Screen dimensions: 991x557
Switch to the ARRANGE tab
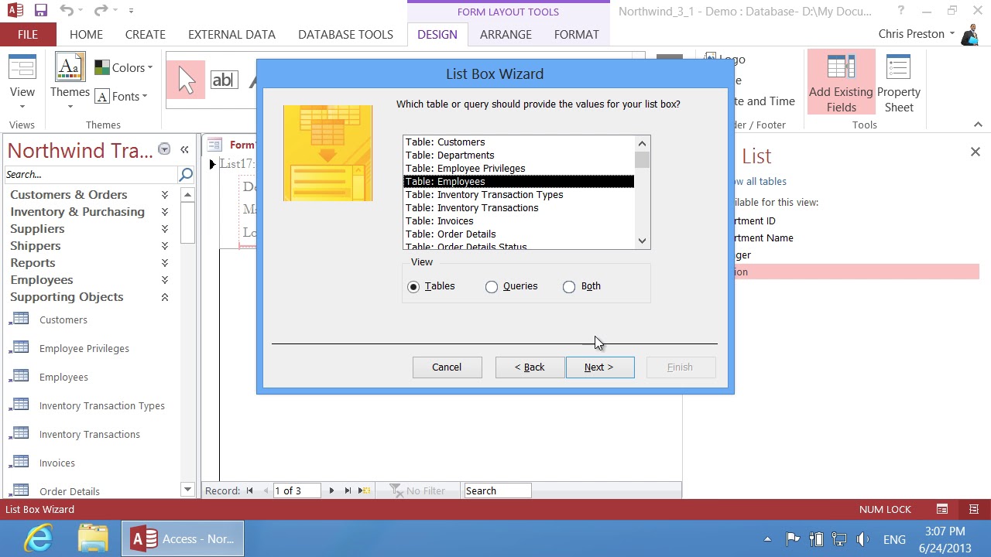coord(506,34)
